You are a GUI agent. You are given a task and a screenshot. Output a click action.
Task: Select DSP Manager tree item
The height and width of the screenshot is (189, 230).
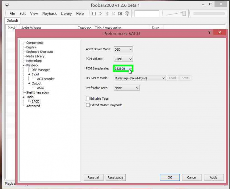click(41, 70)
